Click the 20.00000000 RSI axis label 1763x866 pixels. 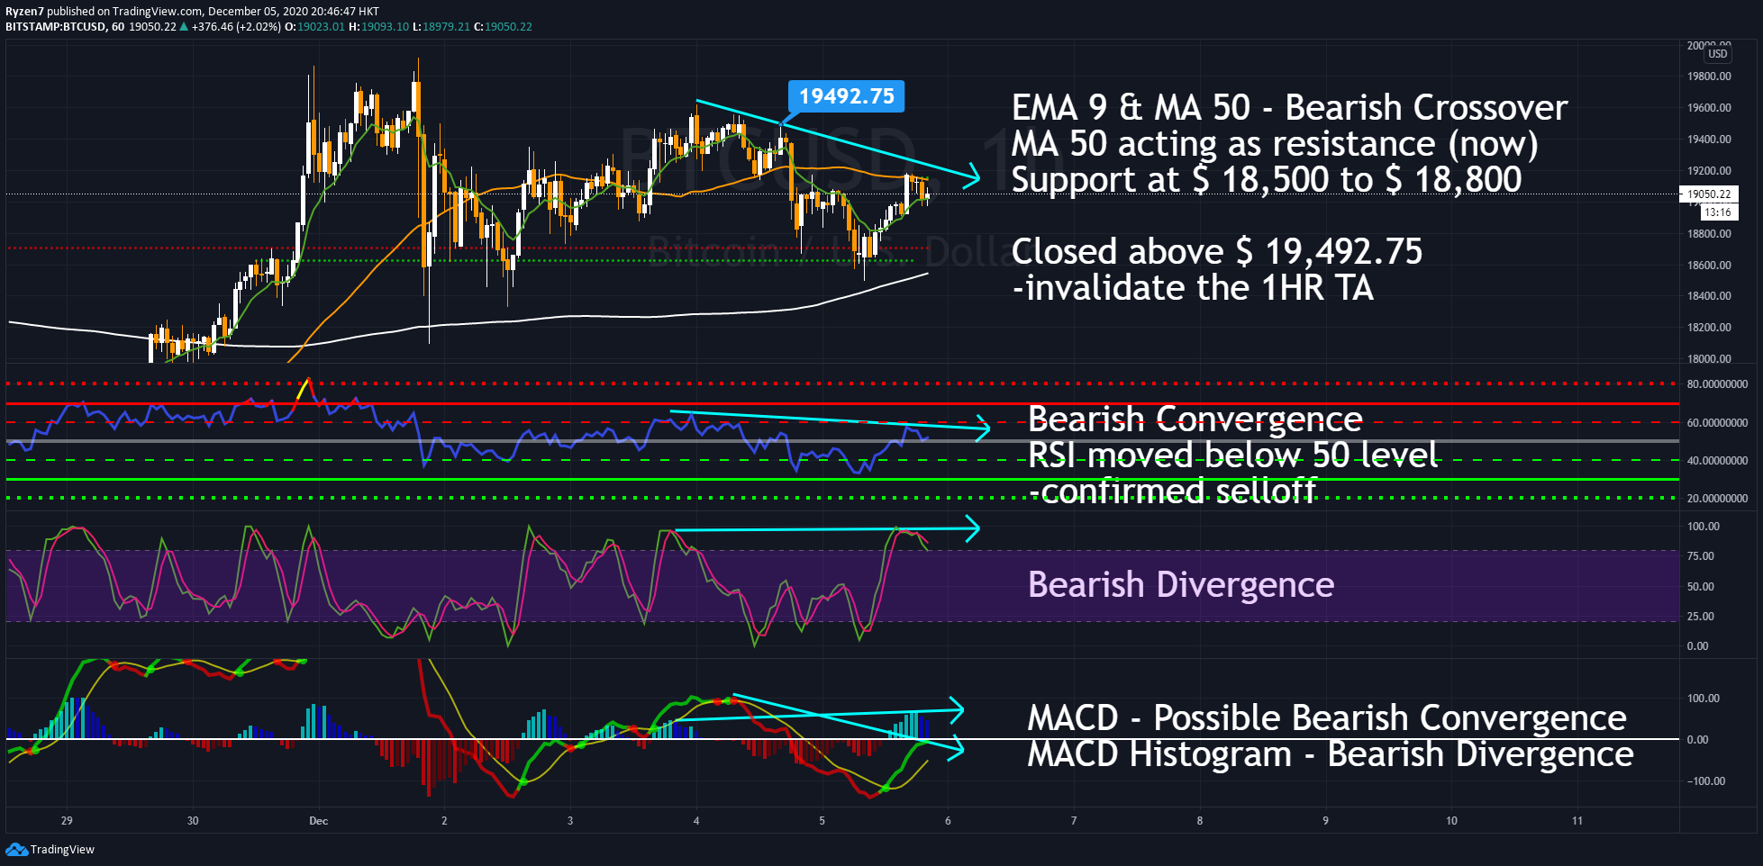(x=1717, y=499)
